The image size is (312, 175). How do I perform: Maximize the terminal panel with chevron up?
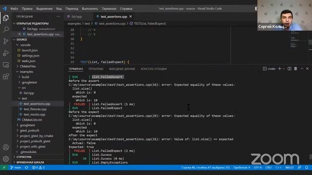click(x=302, y=69)
